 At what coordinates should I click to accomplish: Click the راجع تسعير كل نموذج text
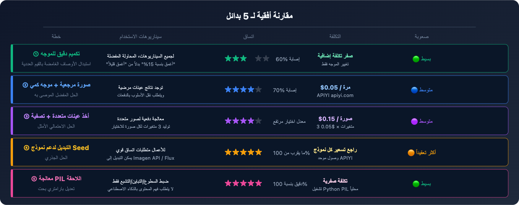click(335, 150)
